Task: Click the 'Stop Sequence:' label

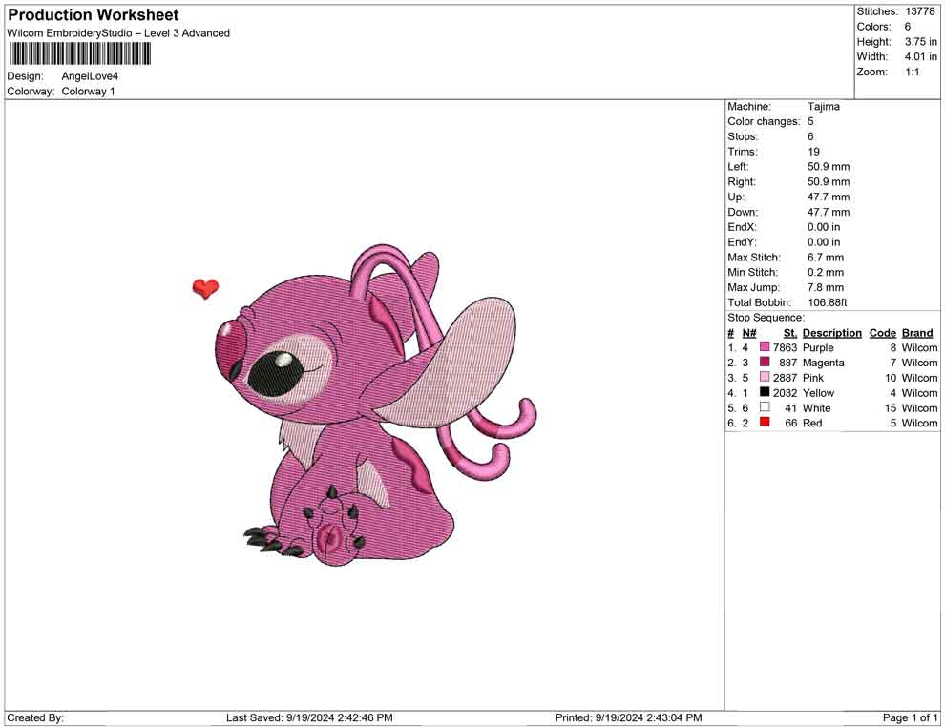Action: pyautogui.click(x=766, y=318)
